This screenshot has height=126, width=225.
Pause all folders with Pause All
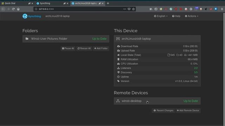click(68, 48)
